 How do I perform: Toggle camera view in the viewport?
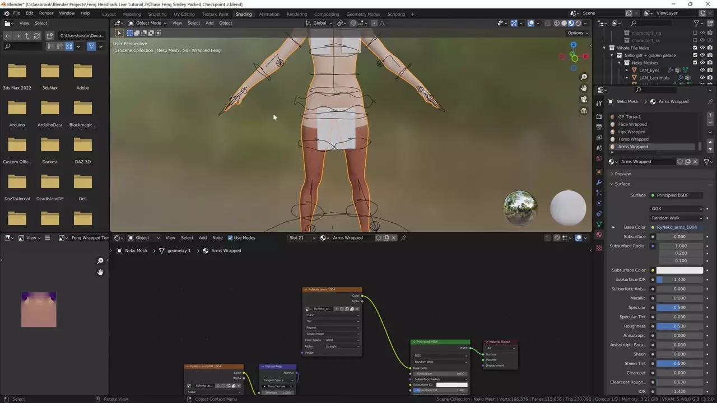point(584,100)
